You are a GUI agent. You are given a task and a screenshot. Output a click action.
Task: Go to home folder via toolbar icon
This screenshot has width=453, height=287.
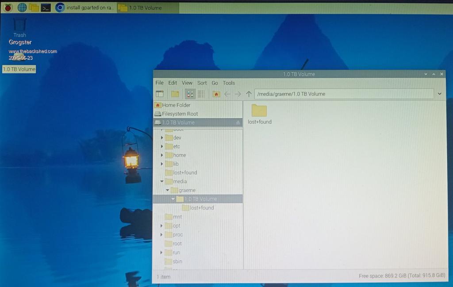(x=216, y=94)
